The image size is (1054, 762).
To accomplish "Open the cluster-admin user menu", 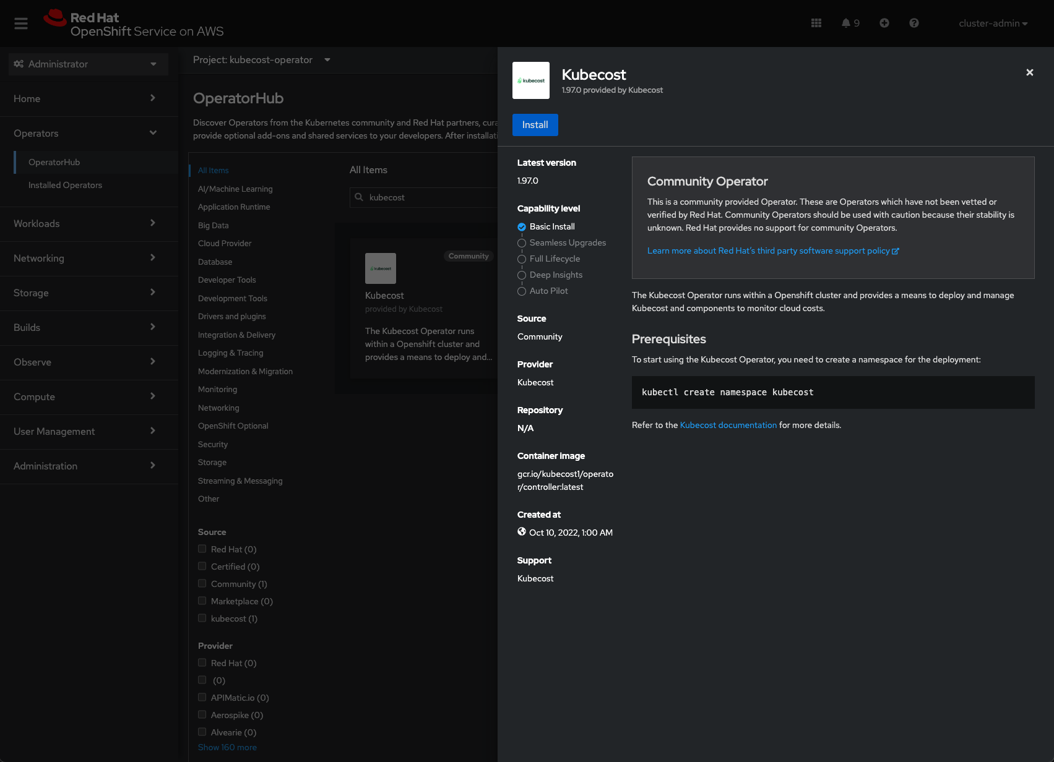I will (x=993, y=24).
